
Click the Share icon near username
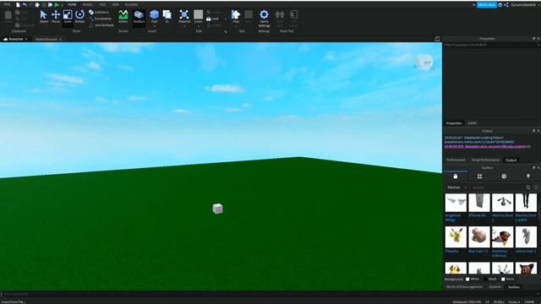(x=506, y=5)
